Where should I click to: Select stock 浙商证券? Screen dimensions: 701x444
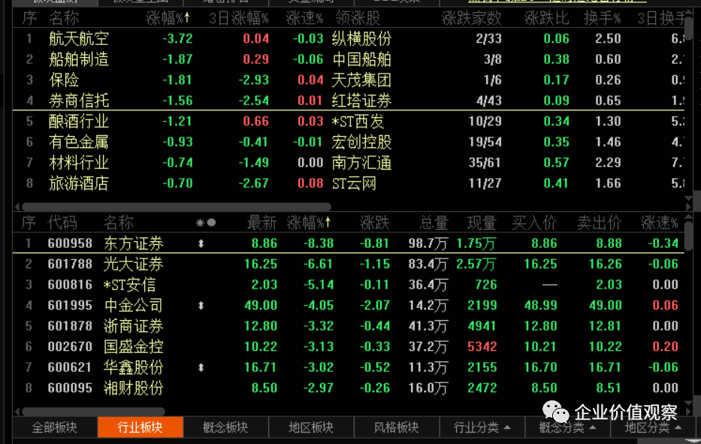click(x=349, y=326)
